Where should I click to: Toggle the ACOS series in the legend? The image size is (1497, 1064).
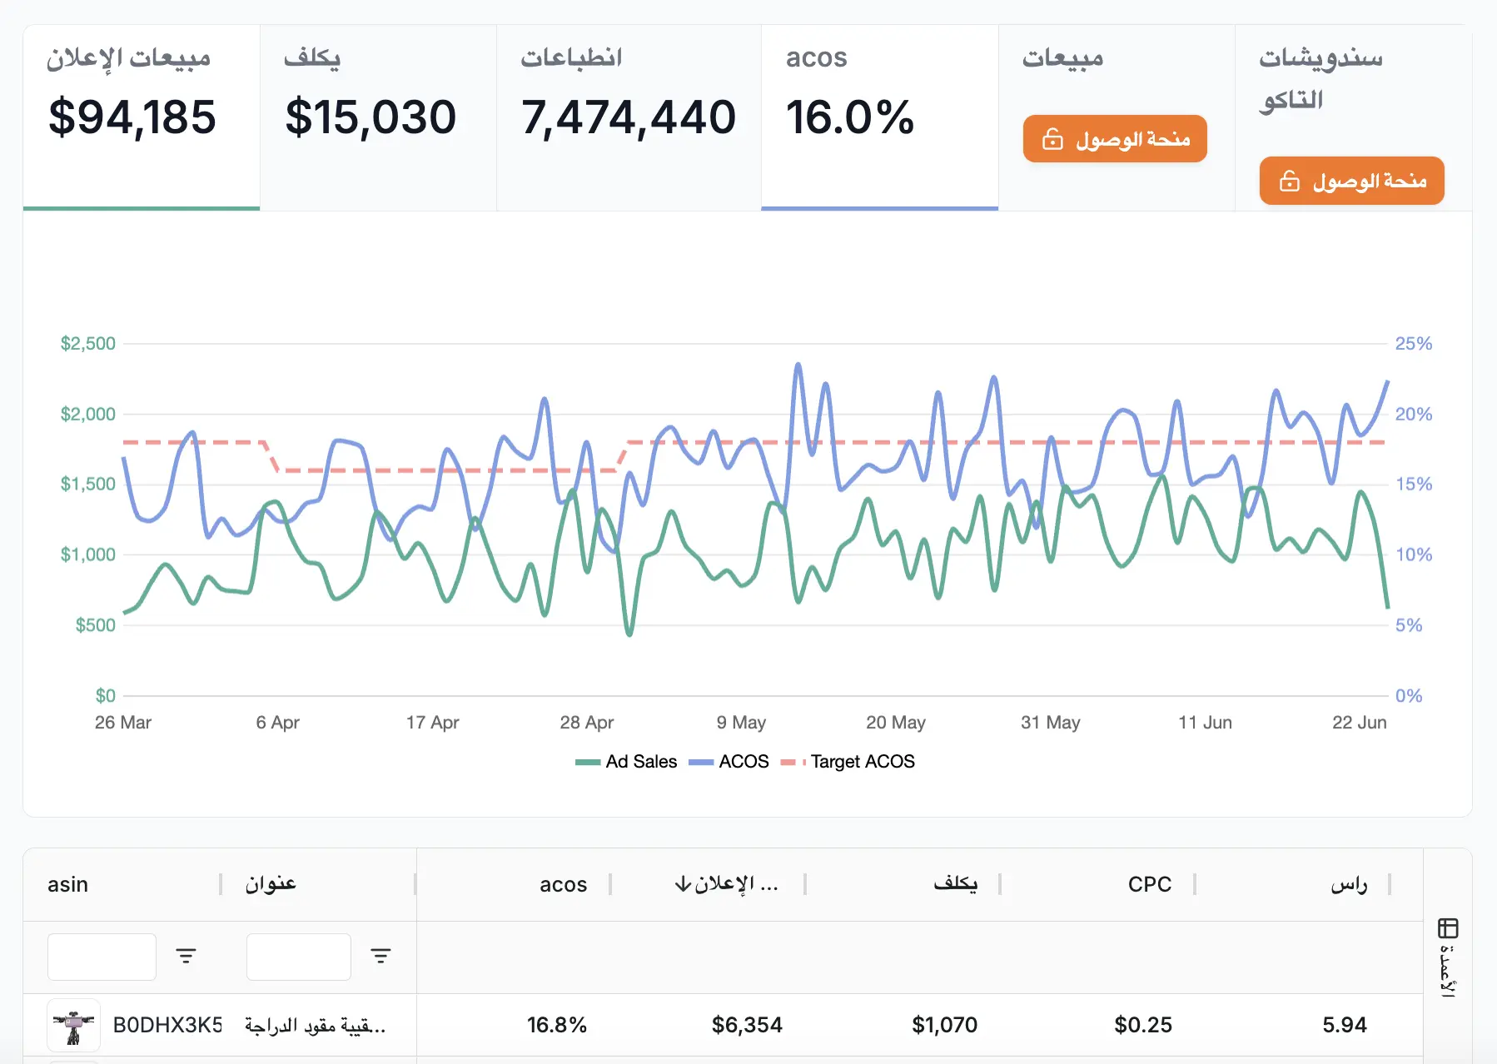[729, 761]
